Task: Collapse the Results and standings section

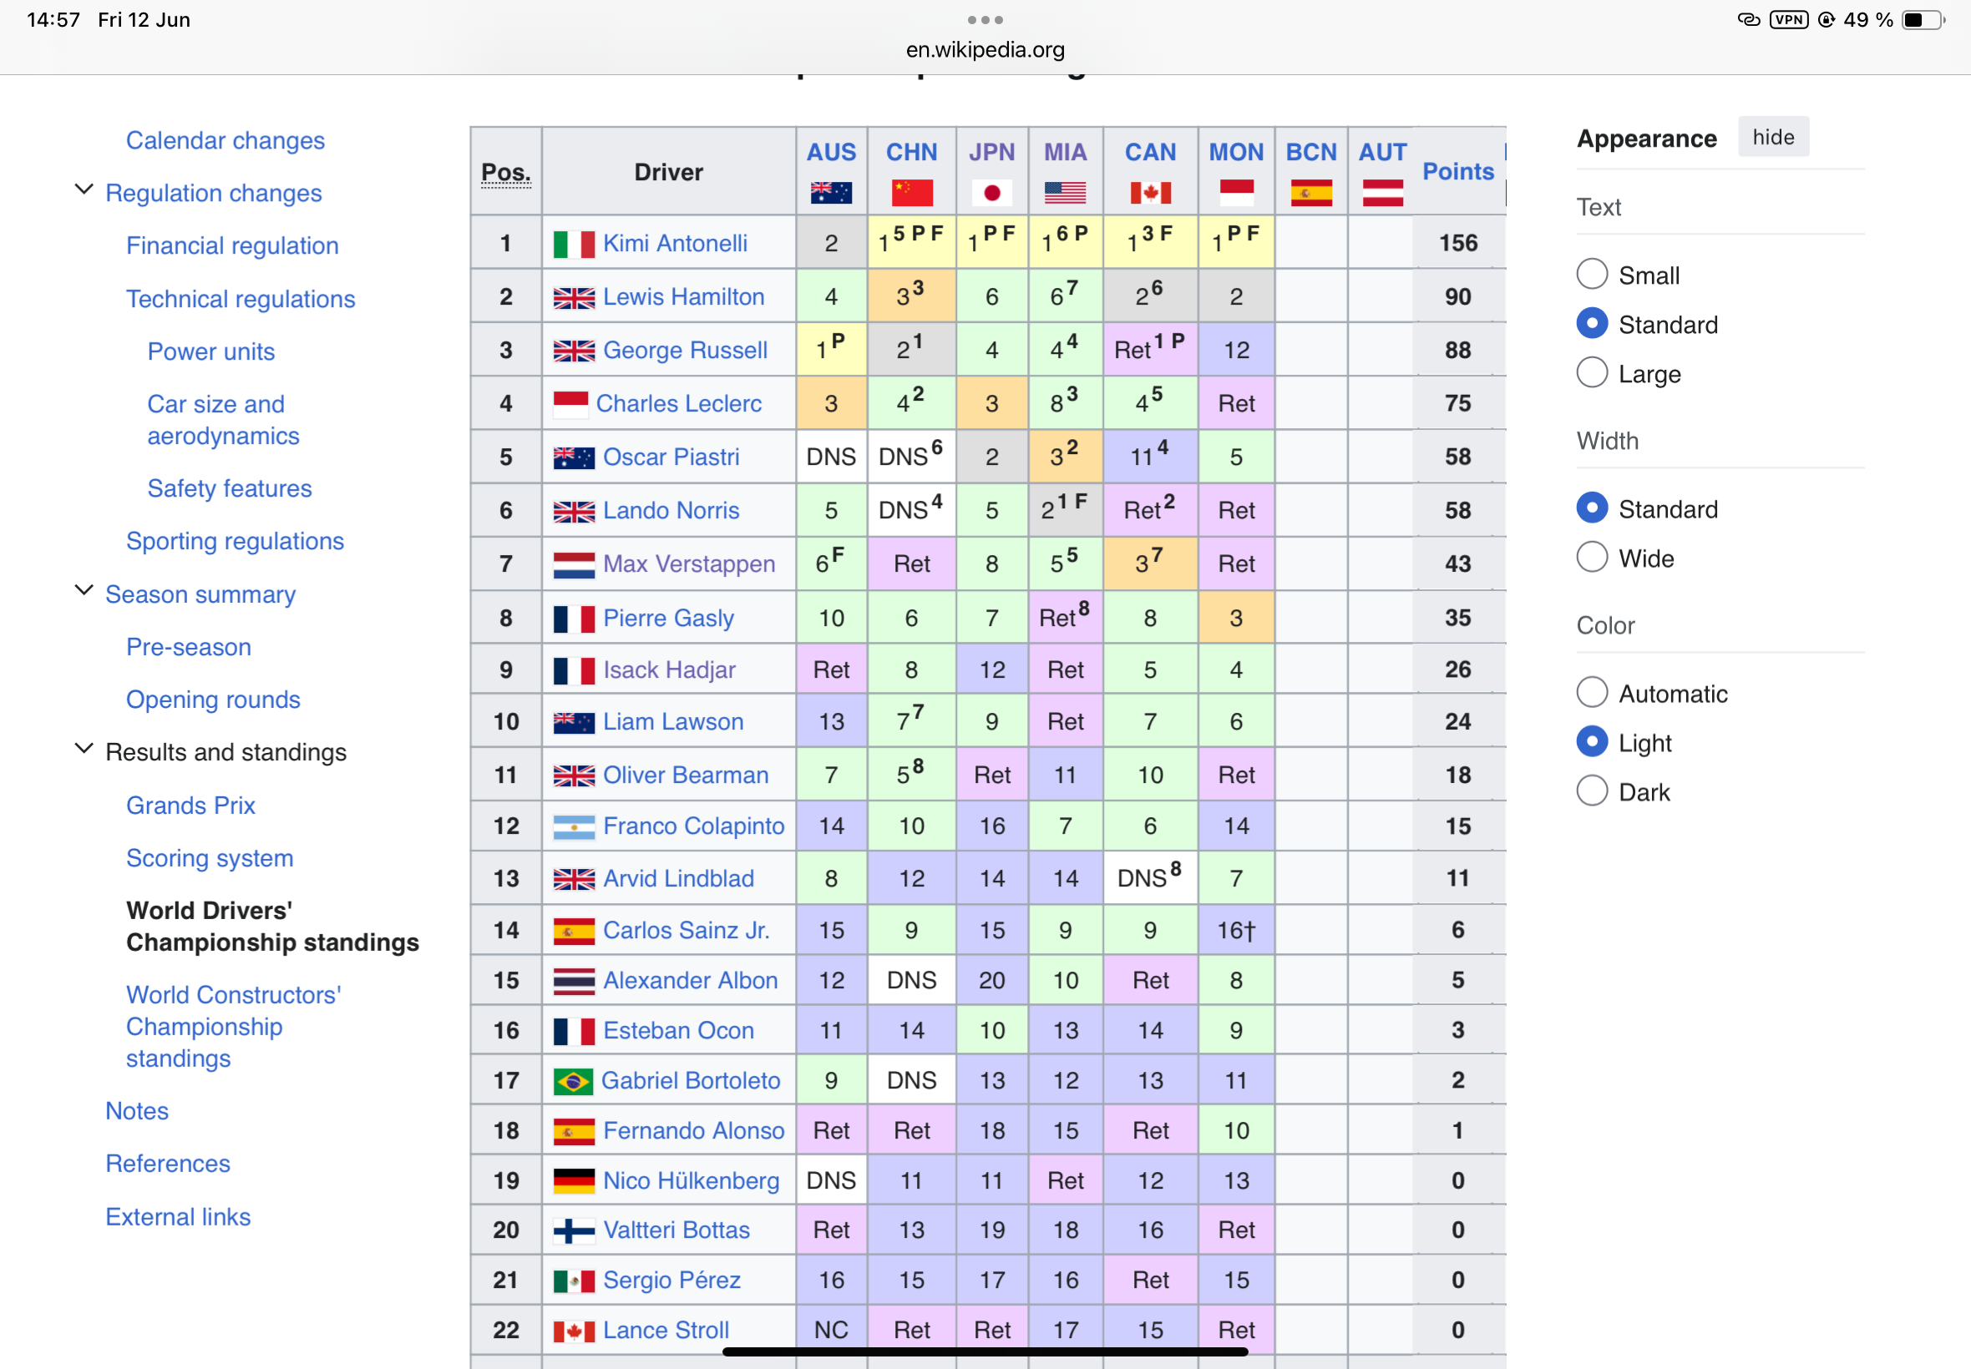Action: point(84,749)
